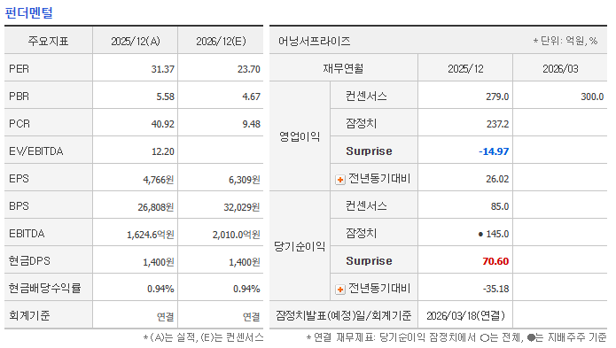Click EBITDA value 1,624.6억원
This screenshot has height=348, width=616.
click(x=150, y=235)
